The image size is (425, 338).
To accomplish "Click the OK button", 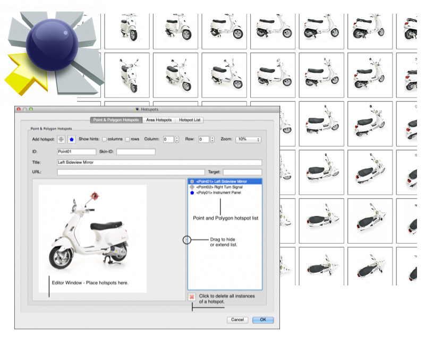I will tap(263, 320).
